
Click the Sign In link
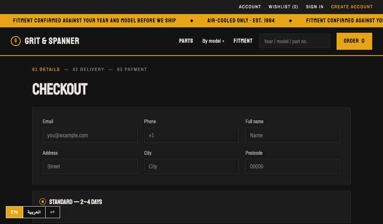point(315,7)
